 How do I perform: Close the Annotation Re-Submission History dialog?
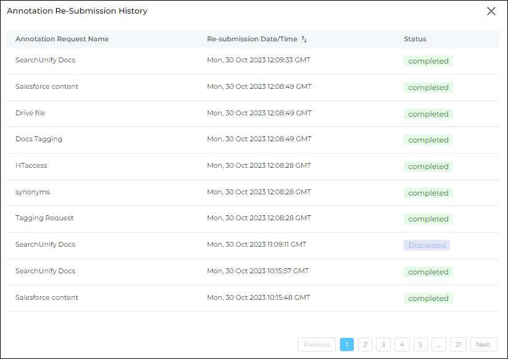click(x=491, y=11)
